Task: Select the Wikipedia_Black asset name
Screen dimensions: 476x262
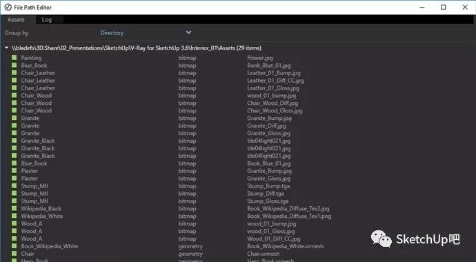Action: pyautogui.click(x=41, y=209)
